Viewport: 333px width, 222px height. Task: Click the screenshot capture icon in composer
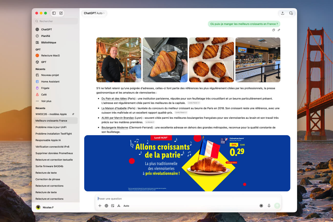pyautogui.click(x=113, y=206)
